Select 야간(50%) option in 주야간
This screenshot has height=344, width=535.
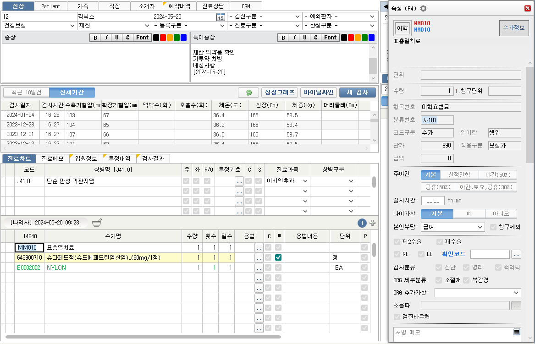pyautogui.click(x=498, y=175)
